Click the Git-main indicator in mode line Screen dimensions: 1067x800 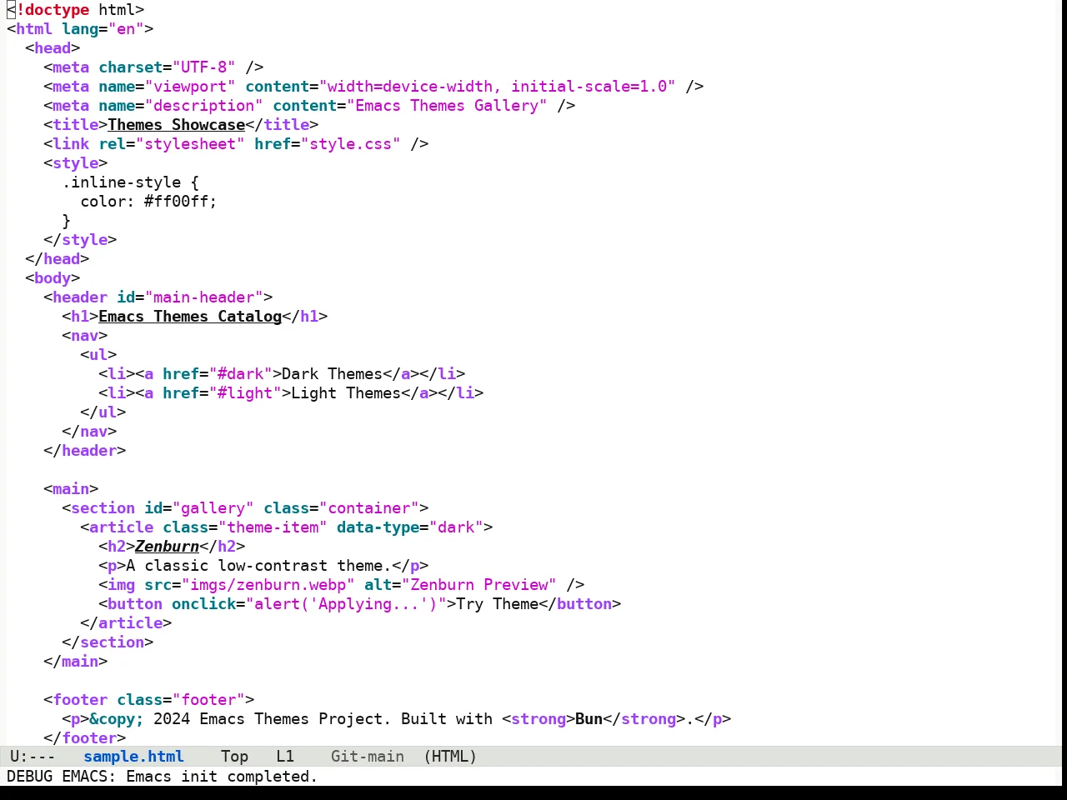click(x=368, y=757)
